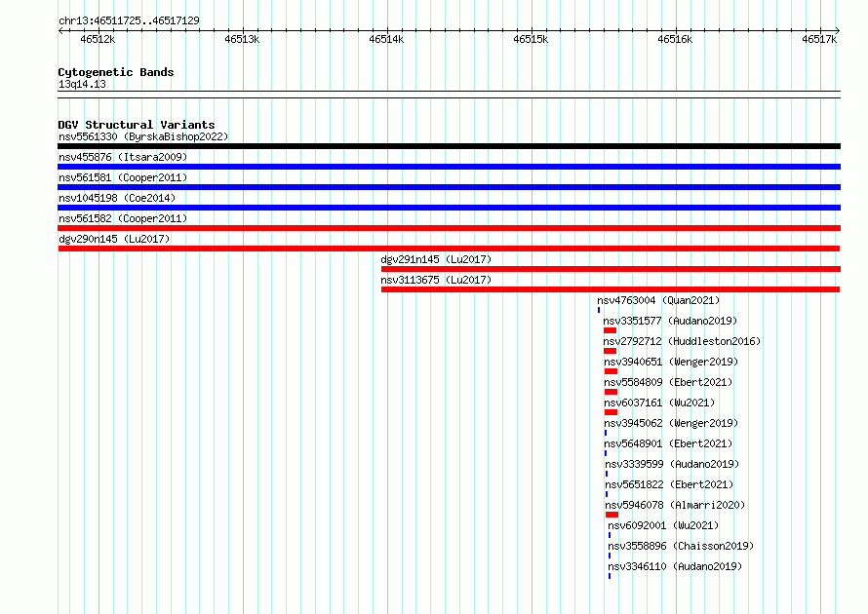
Task: Open nsv3558896 (Chaisson2019) variant label
Action: tap(681, 546)
